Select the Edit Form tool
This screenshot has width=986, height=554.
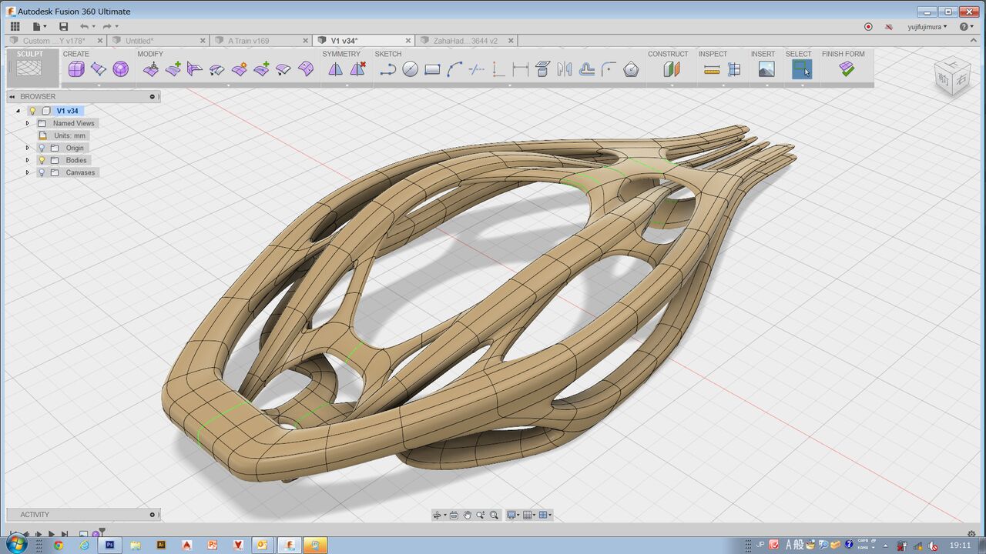151,69
